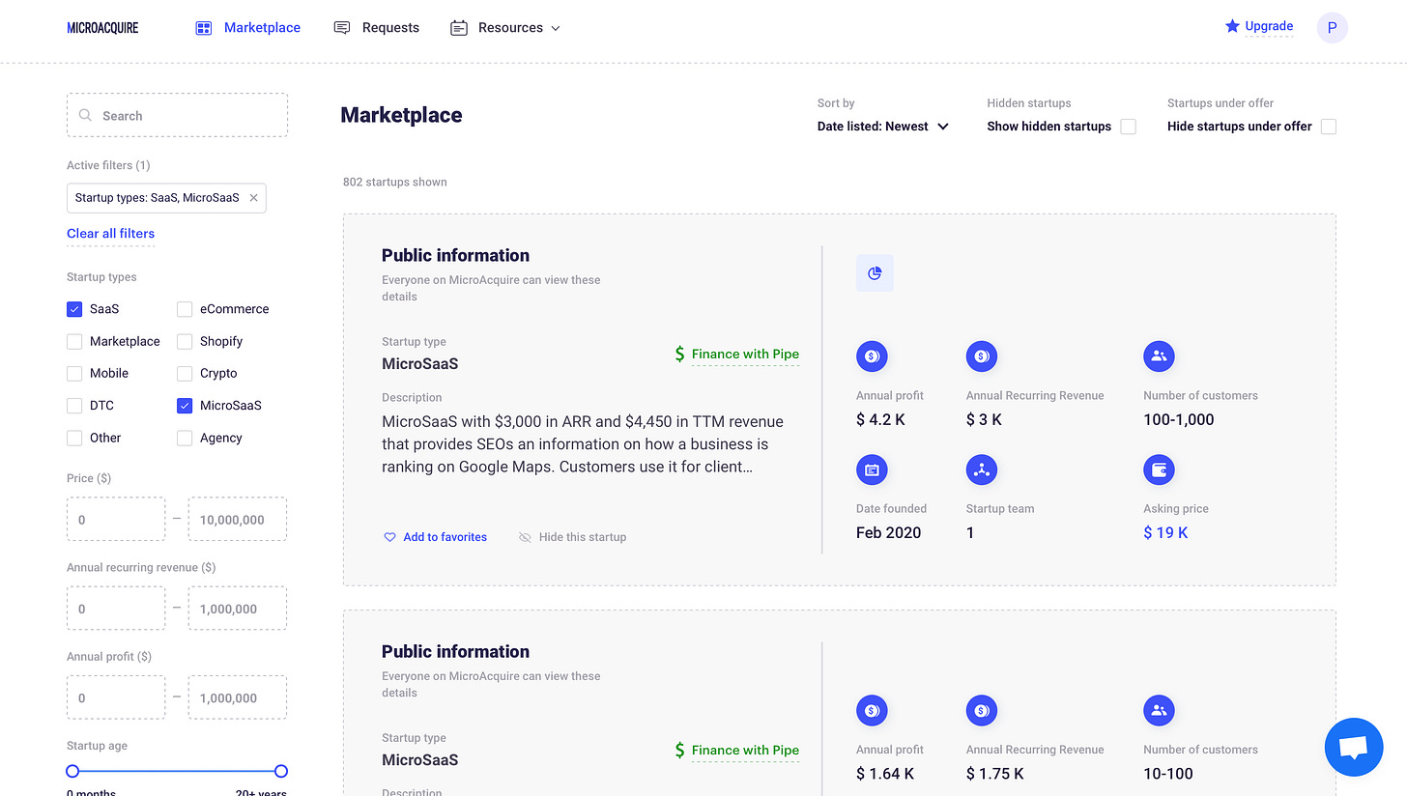The height and width of the screenshot is (796, 1407).
Task: Check the Mobile startup type
Action: click(74, 373)
